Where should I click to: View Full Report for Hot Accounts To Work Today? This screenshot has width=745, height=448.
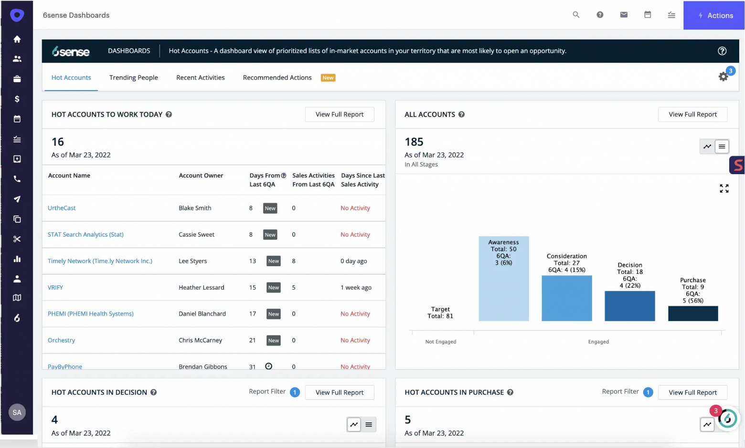(x=340, y=115)
